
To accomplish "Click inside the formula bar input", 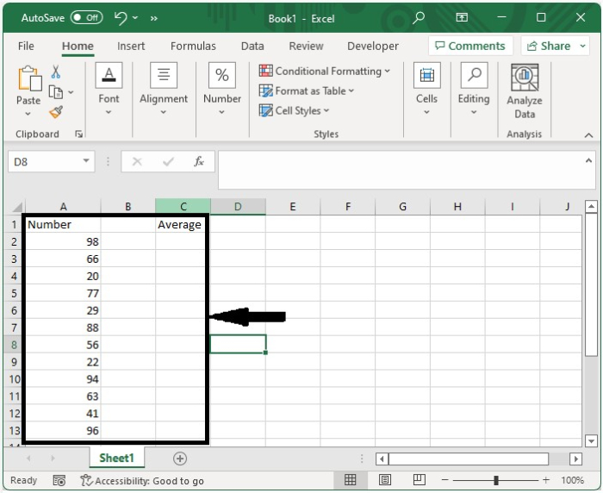I will tap(400, 170).
